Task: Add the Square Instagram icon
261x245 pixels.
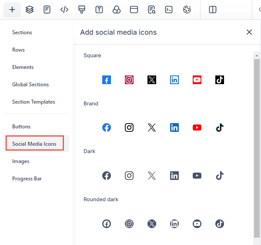Action: click(x=129, y=80)
